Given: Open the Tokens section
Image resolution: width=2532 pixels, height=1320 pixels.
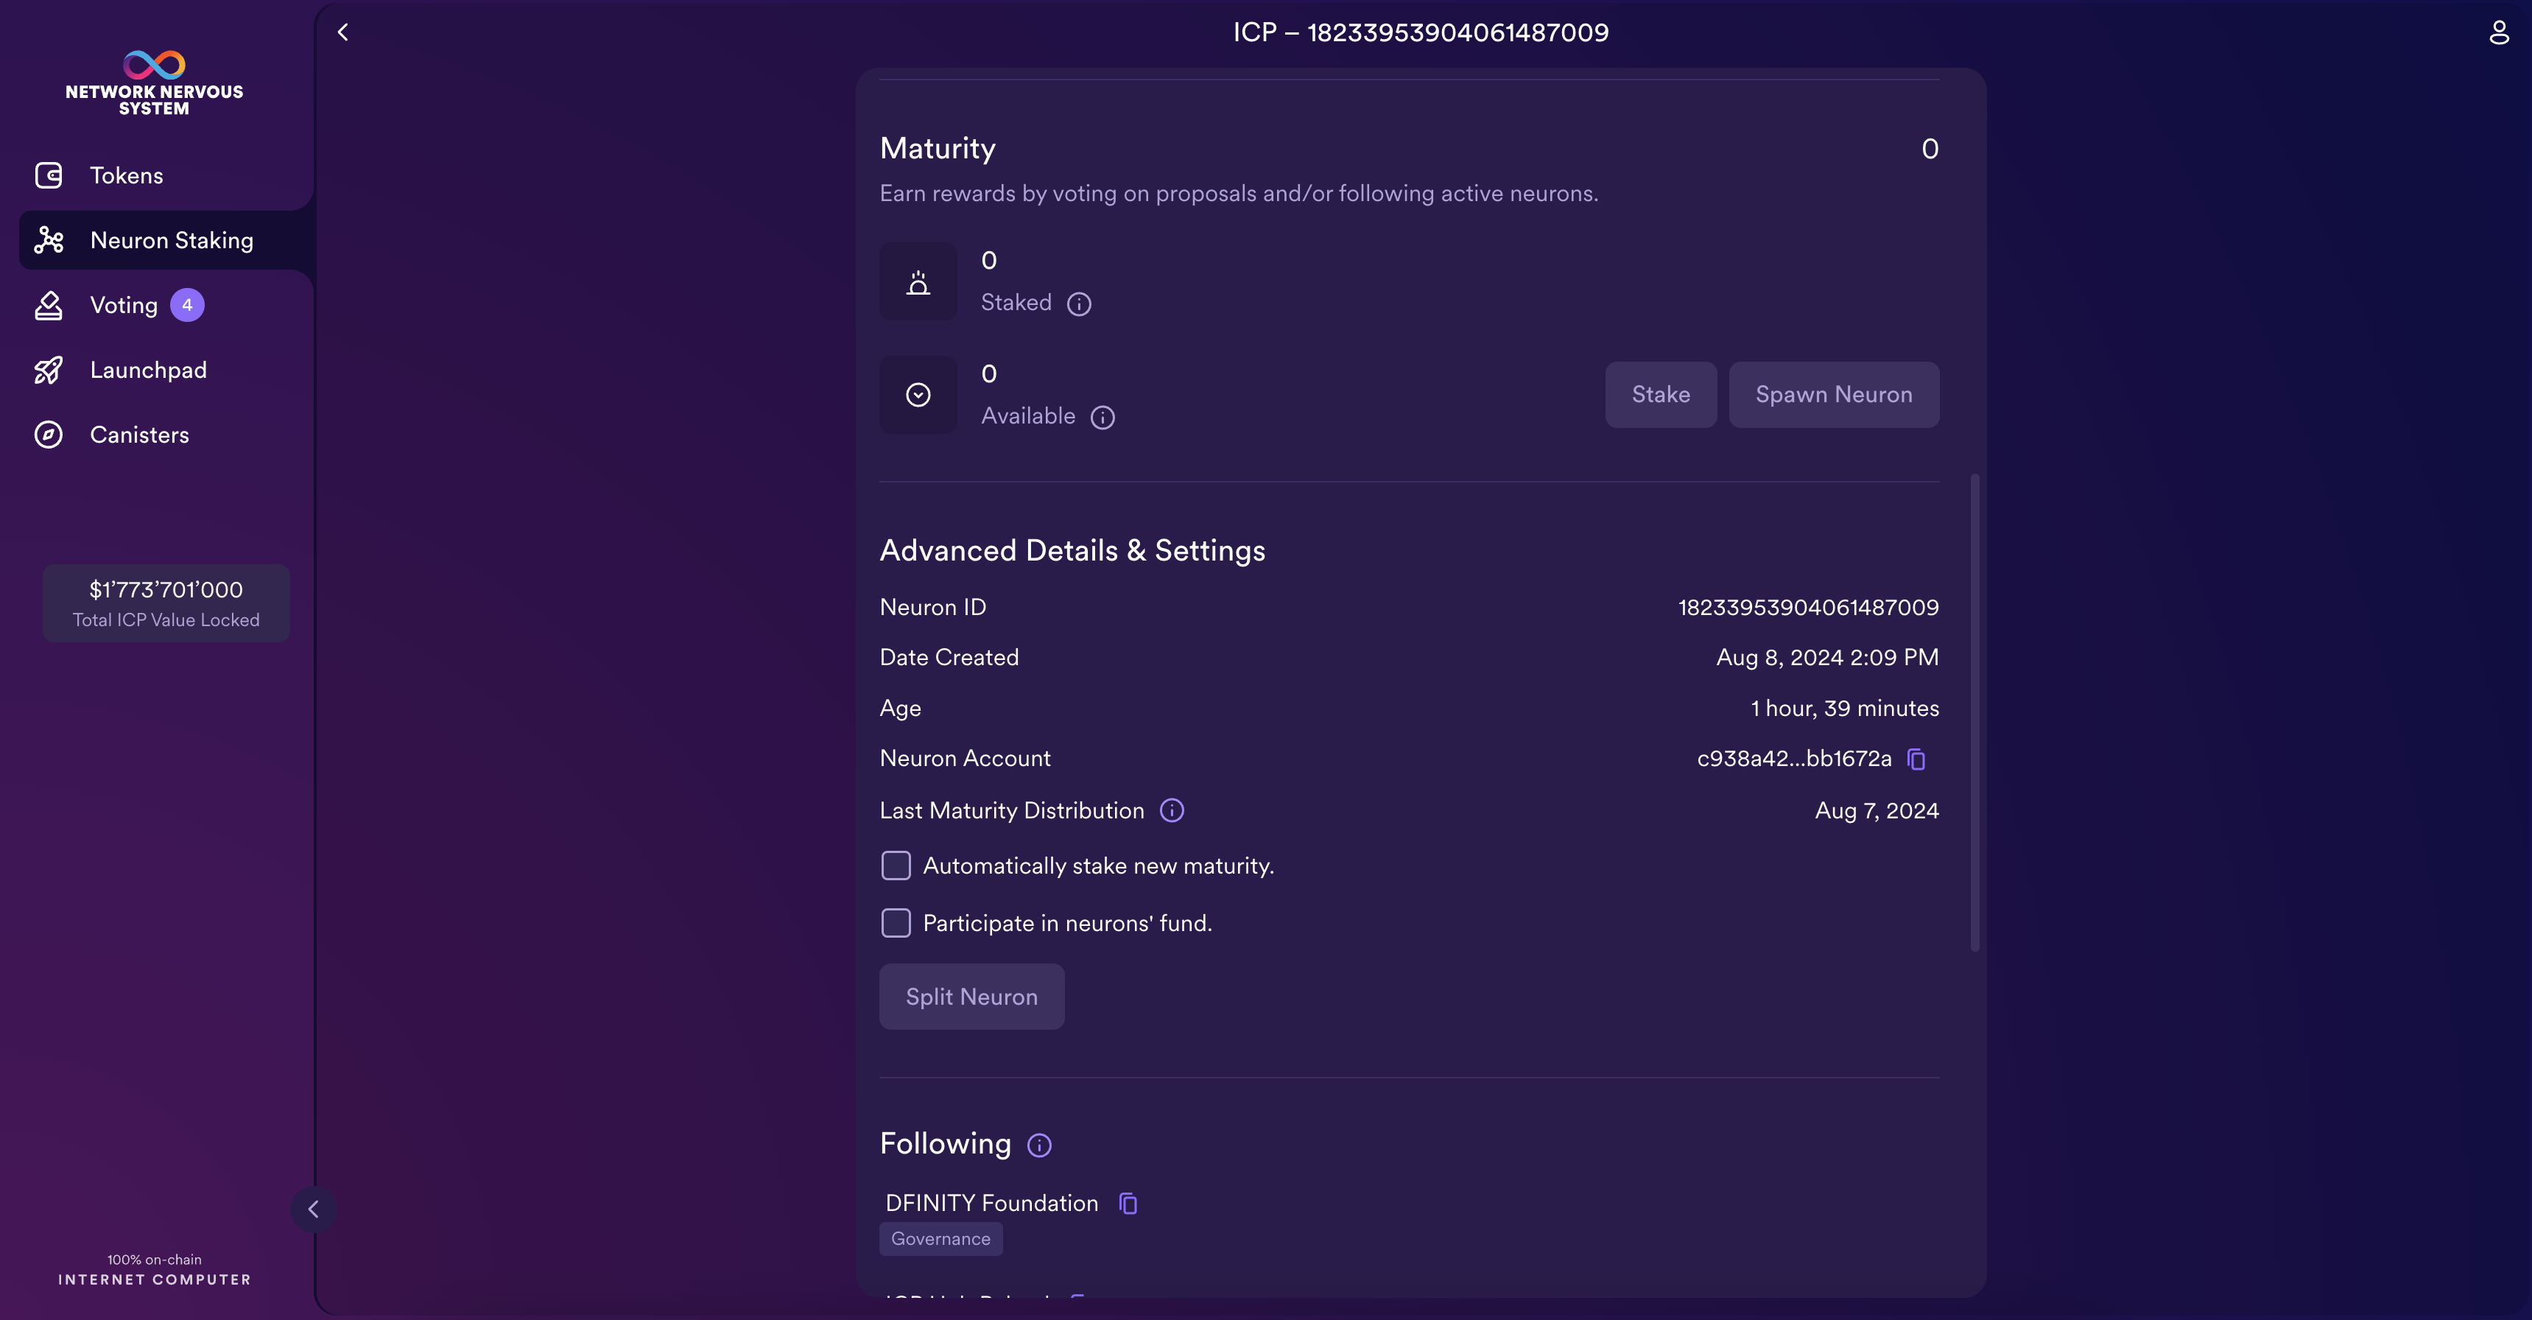Looking at the screenshot, I should (126, 176).
